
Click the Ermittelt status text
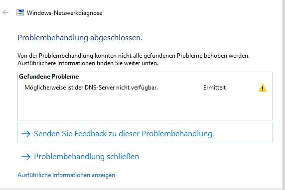(x=214, y=88)
